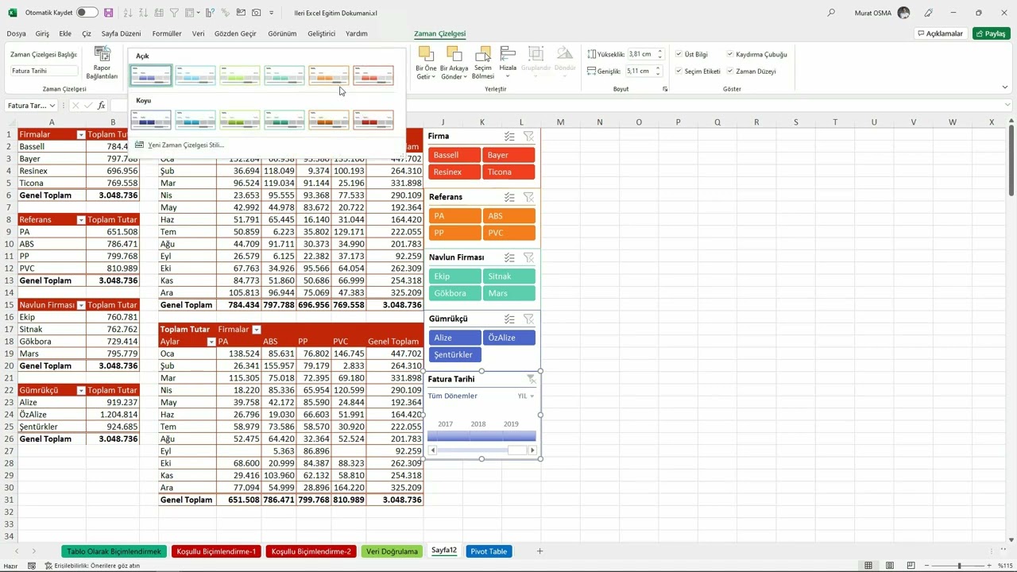Click the vertical scrollbar thumb of worksheet
Viewport: 1017px width, 572px height.
tap(1011, 161)
